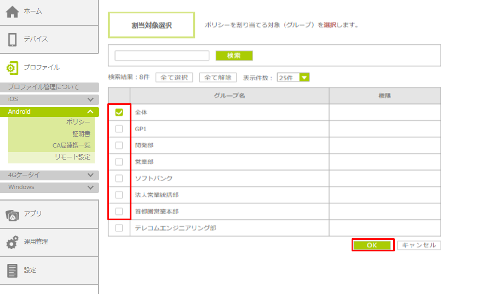Open the 表示件数 25件 dropdown
477x294 pixels.
coord(293,78)
